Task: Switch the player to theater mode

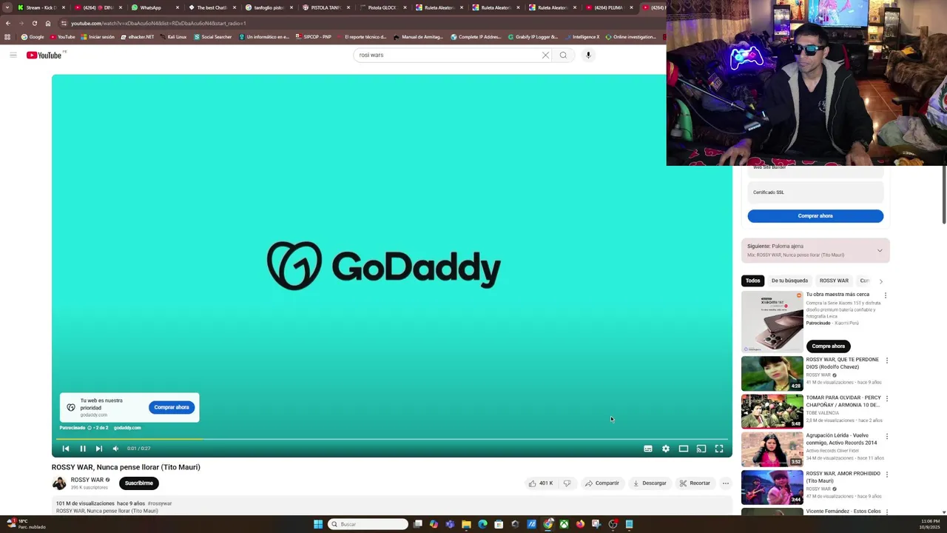Action: [x=684, y=449]
